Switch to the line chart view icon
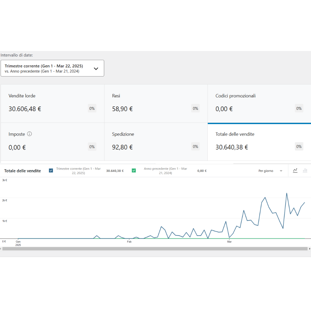This screenshot has width=311, height=311. point(295,170)
